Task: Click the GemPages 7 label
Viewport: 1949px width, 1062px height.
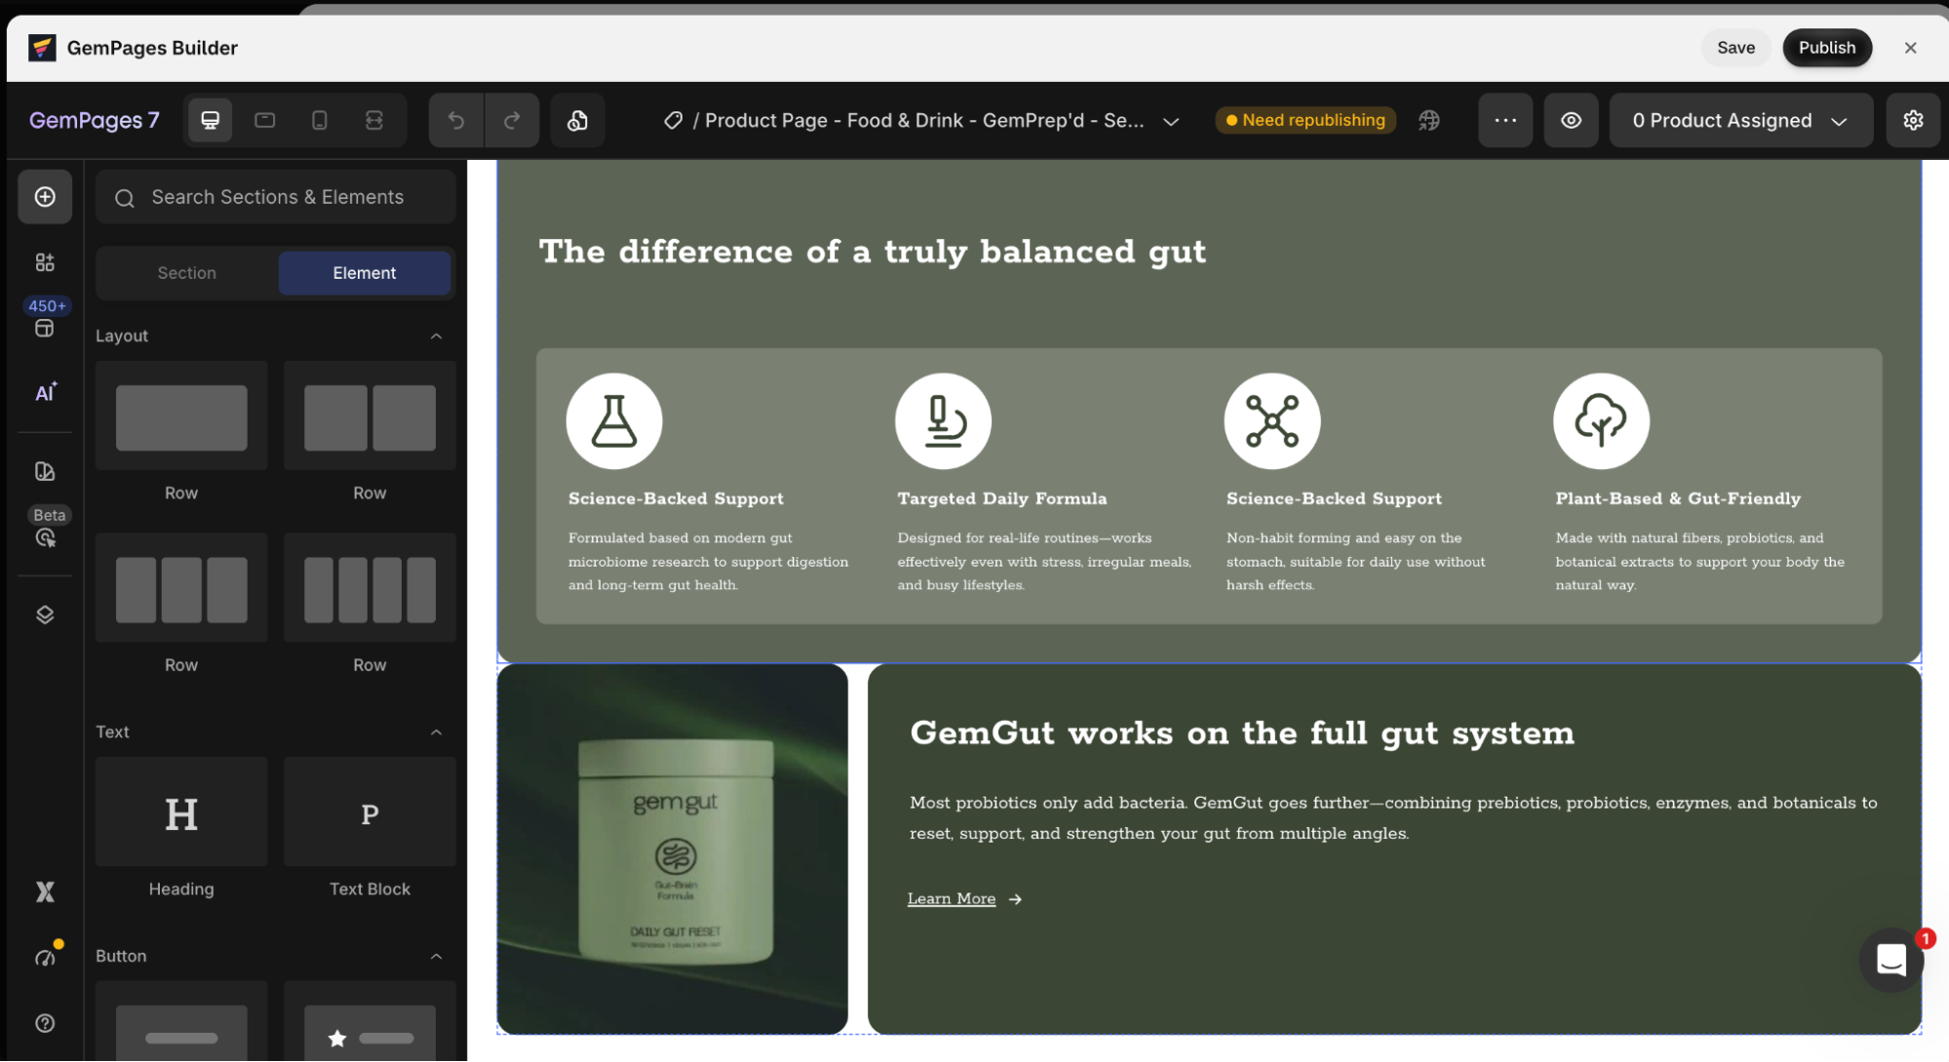Action: click(94, 120)
